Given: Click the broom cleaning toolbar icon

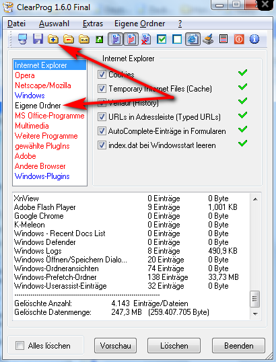Looking at the screenshot, I should [208, 39].
